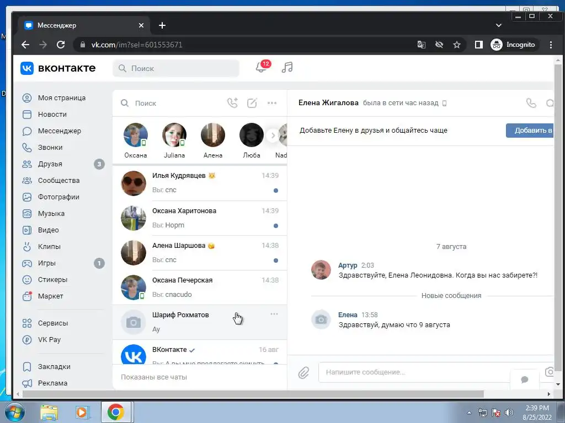Click the Маркет bag icon
The height and width of the screenshot is (423, 565).
(27, 296)
